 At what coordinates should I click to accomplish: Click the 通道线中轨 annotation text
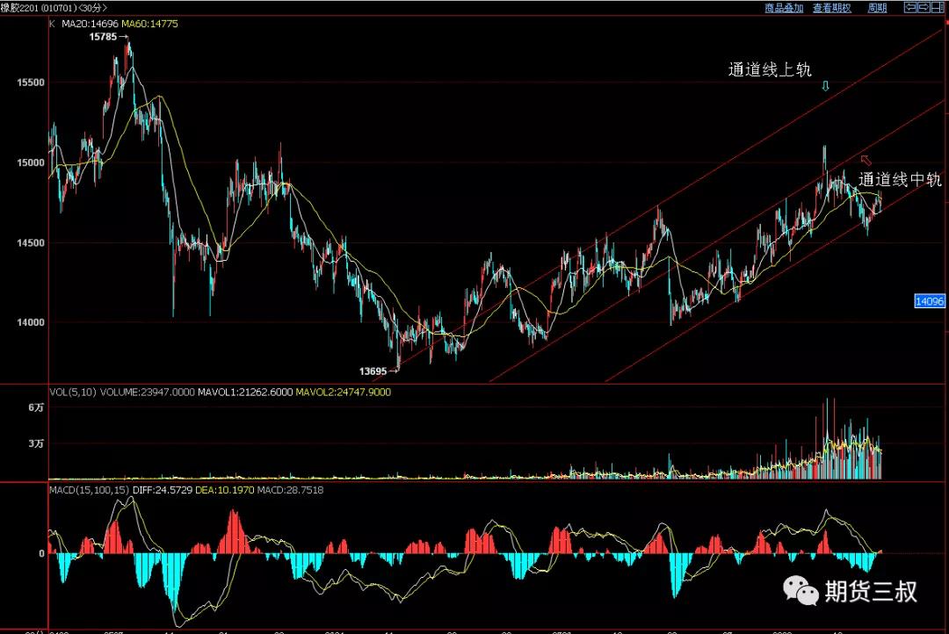[900, 179]
